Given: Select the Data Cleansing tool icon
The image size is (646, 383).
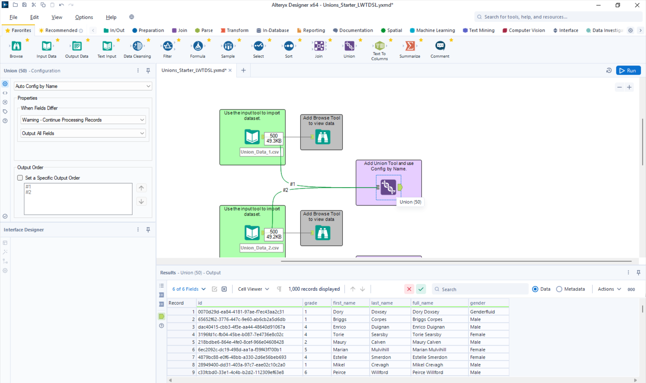Looking at the screenshot, I should [137, 46].
